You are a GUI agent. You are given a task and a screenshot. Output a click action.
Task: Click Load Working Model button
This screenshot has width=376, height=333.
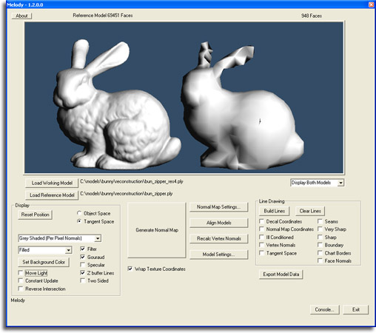tap(52, 183)
